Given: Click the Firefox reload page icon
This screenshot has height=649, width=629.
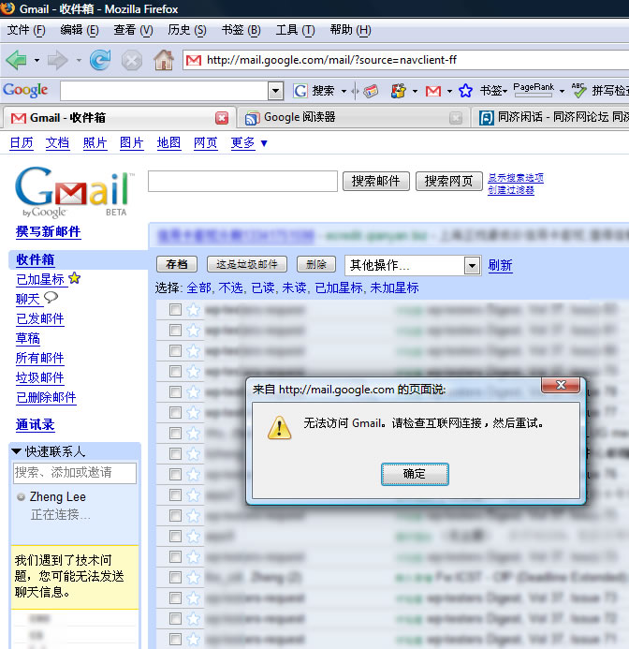Looking at the screenshot, I should 100,60.
